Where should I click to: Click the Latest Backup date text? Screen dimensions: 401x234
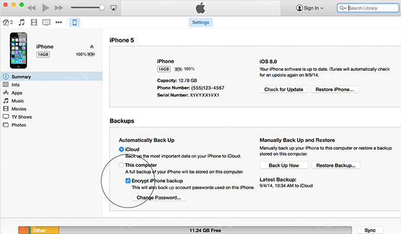pyautogui.click(x=286, y=186)
